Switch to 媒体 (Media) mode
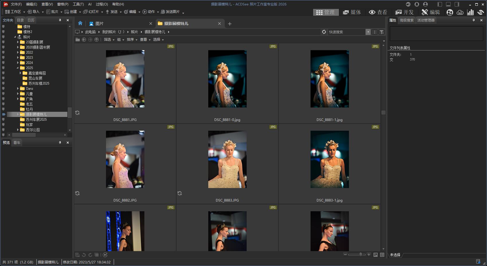Viewport: 487px width, 266px height. (x=352, y=12)
